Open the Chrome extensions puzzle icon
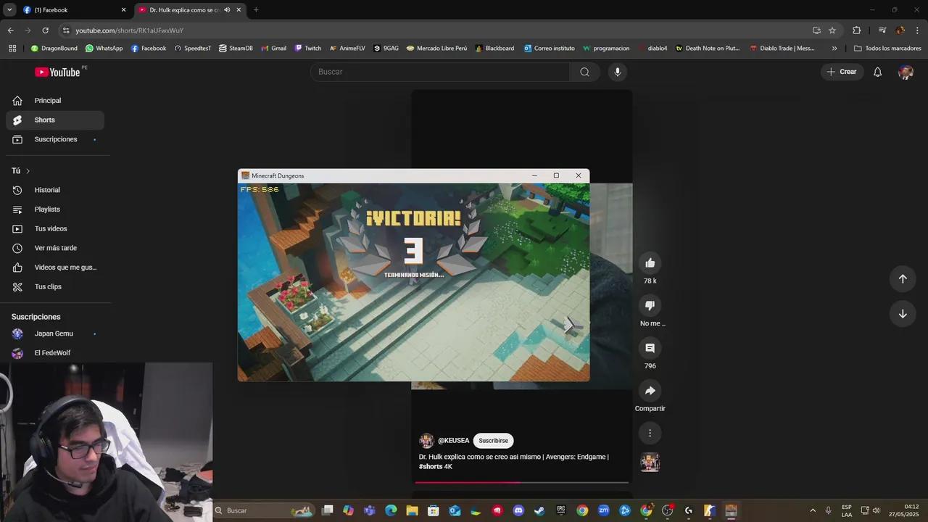Viewport: 928px width, 522px height. pos(856,30)
